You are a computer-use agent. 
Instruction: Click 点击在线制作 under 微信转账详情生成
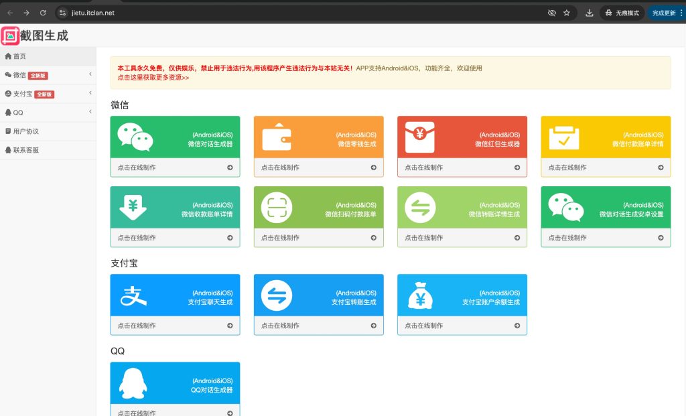pos(423,238)
